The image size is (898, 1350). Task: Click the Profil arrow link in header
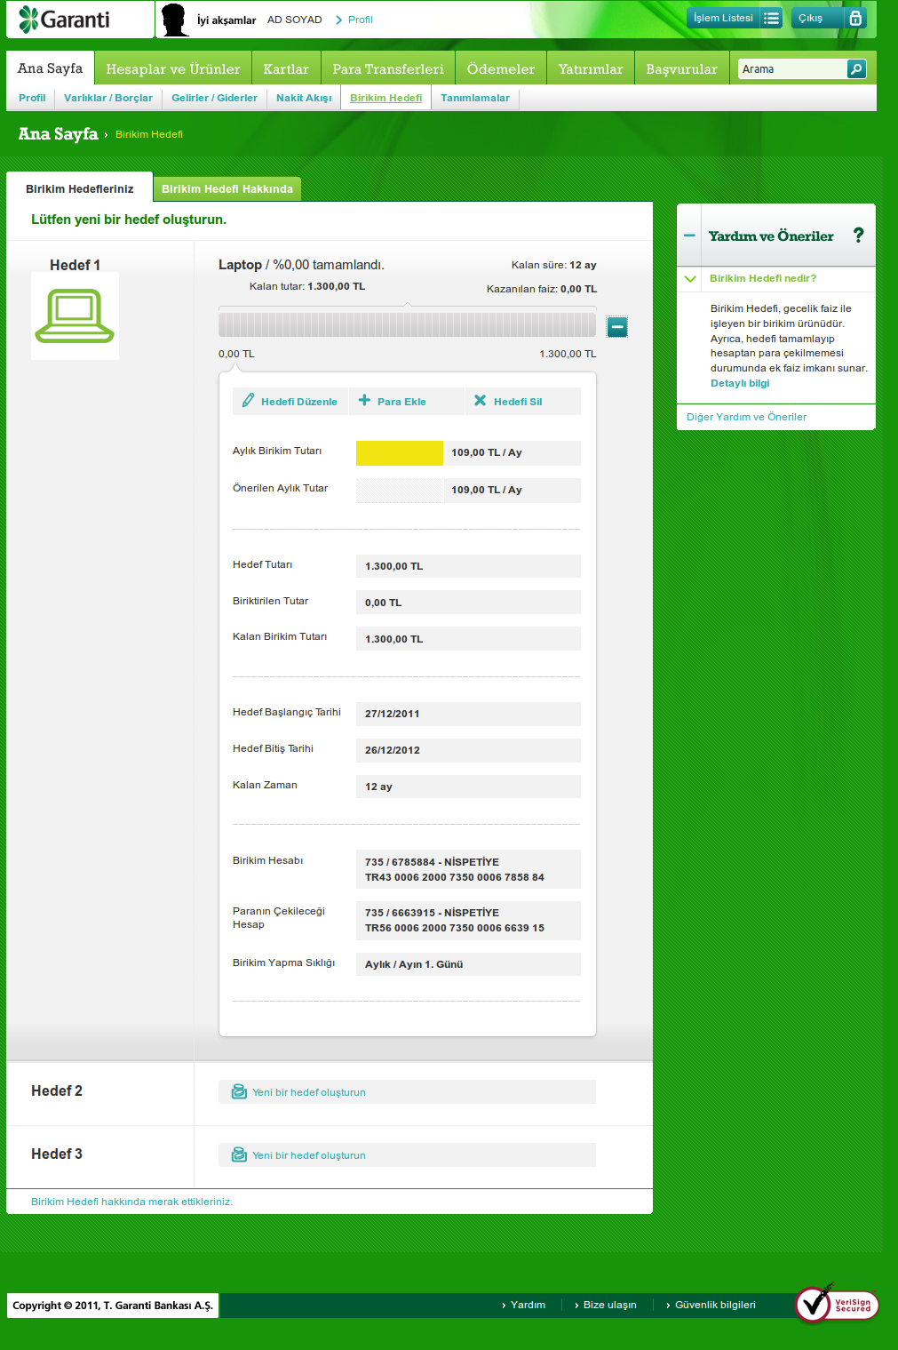point(354,20)
